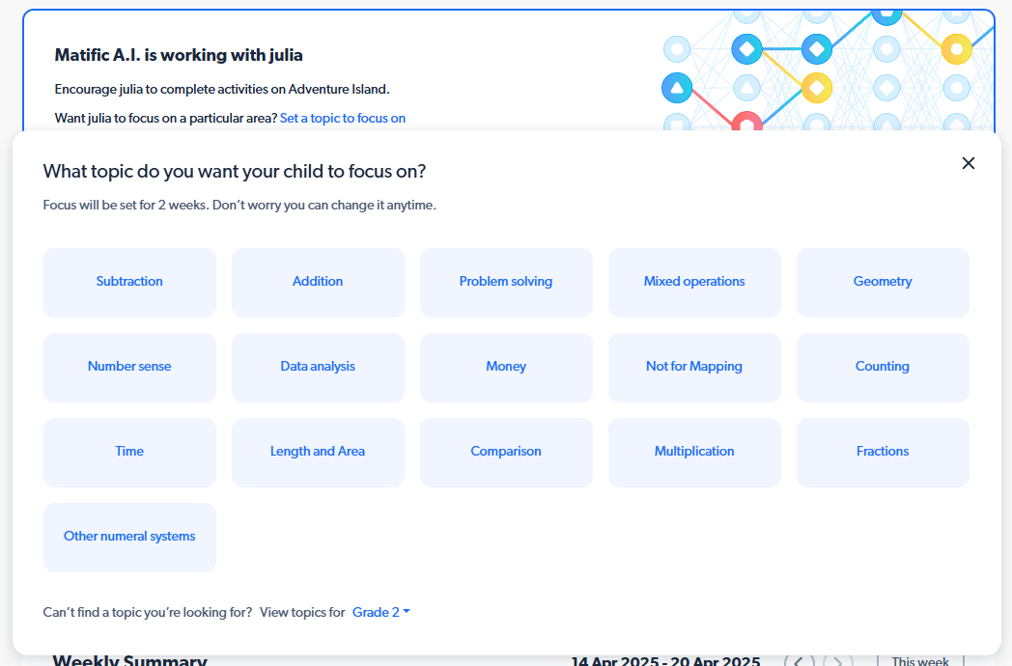Pick the Problem solving topic
The width and height of the screenshot is (1012, 666).
tap(506, 282)
